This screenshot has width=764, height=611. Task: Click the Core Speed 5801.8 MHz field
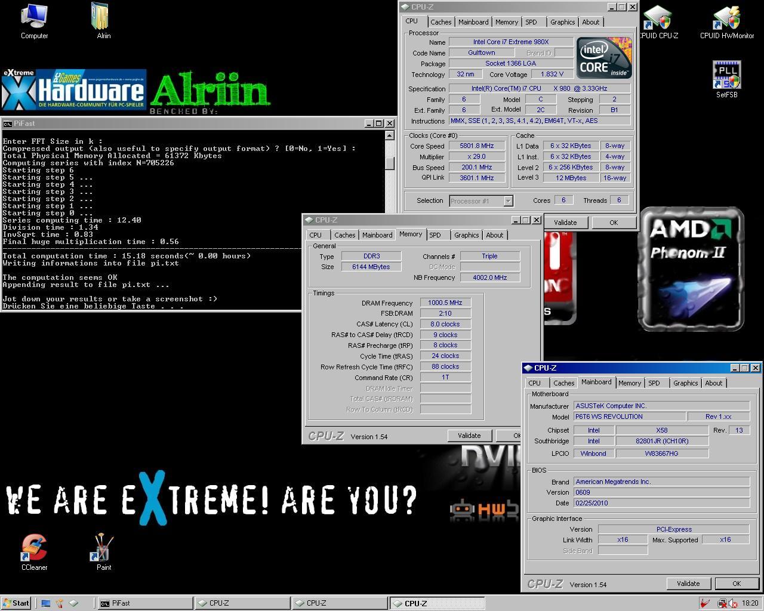point(476,146)
